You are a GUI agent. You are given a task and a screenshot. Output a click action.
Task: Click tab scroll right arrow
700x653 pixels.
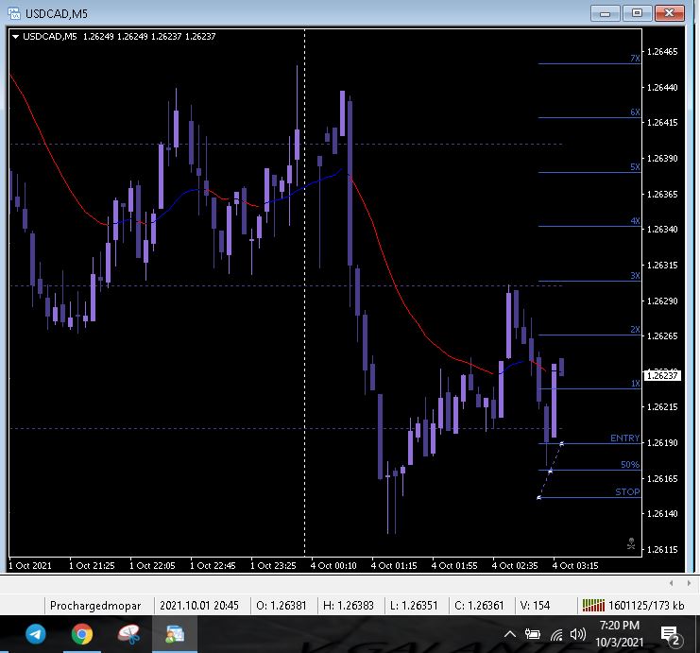[689, 583]
